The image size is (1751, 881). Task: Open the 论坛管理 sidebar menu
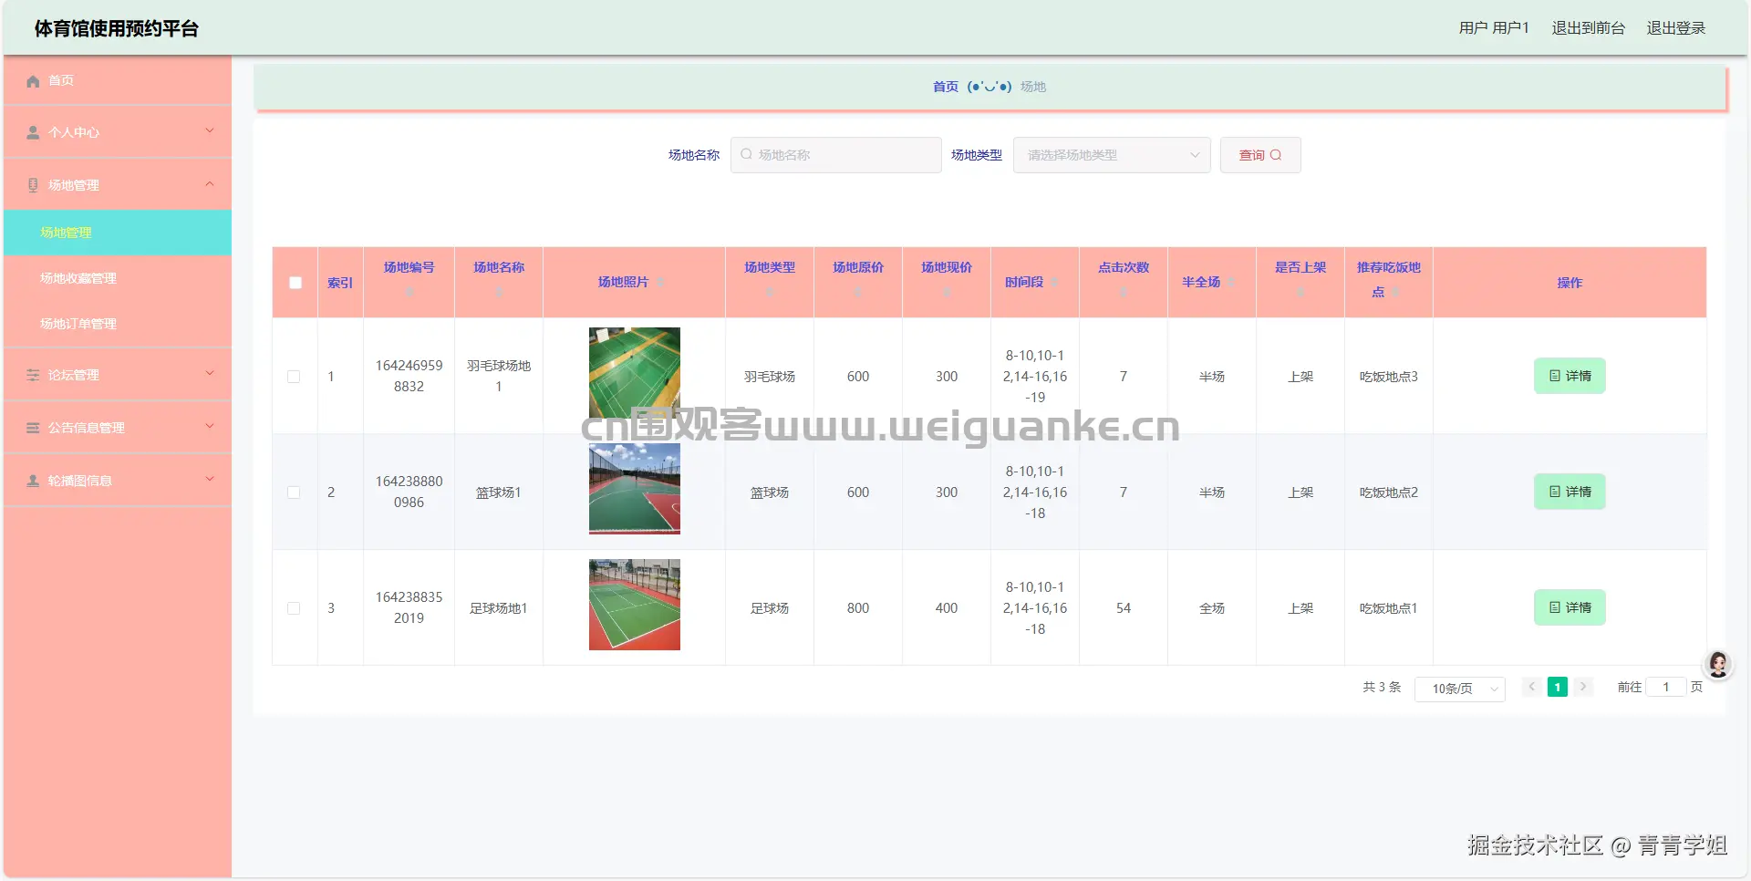[x=118, y=375]
